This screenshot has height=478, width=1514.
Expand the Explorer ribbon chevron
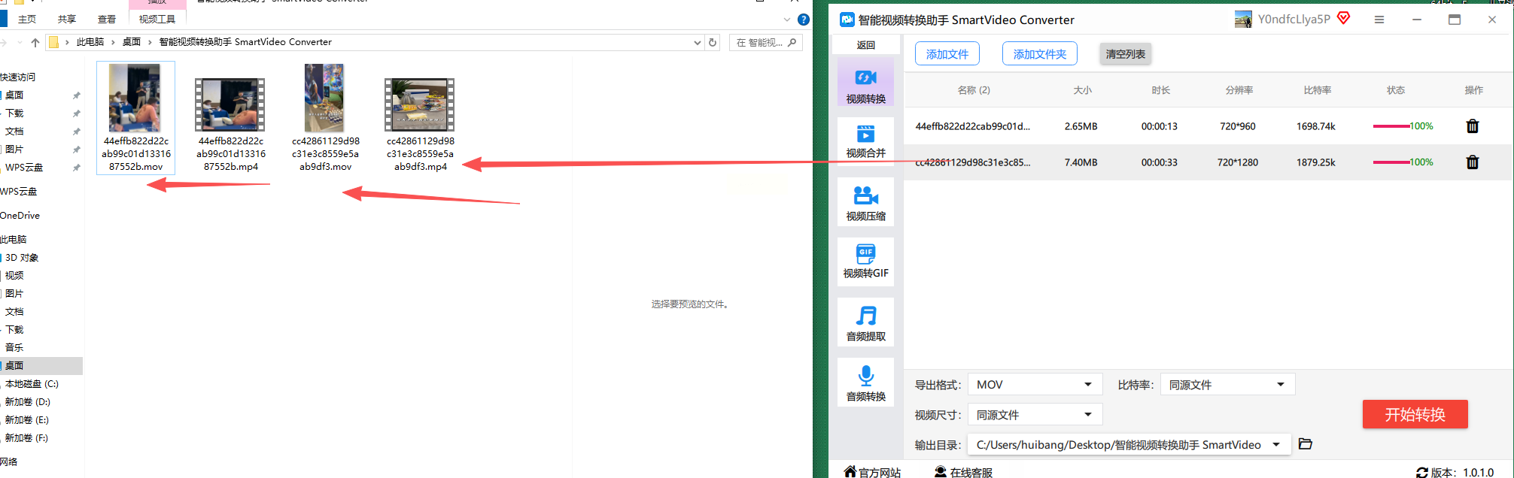click(787, 20)
